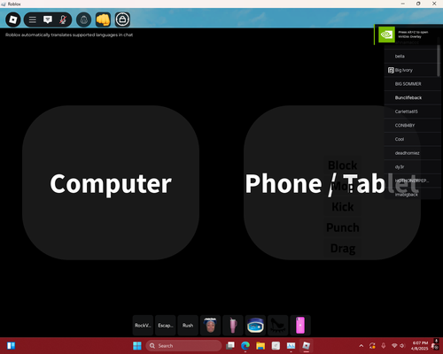Click the Punch action button
The height and width of the screenshot is (354, 443).
(x=343, y=227)
